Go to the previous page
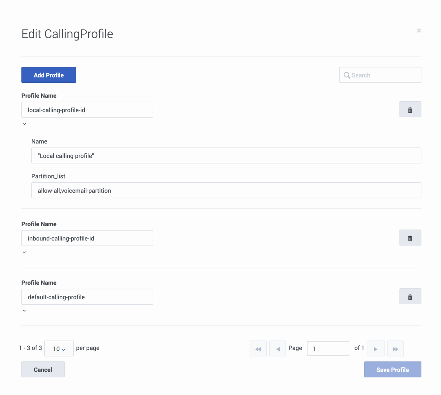This screenshot has width=441, height=395. (x=278, y=349)
